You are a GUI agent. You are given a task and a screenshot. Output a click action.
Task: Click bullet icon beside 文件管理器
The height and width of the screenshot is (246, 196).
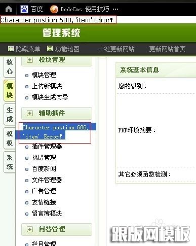(x=27, y=181)
